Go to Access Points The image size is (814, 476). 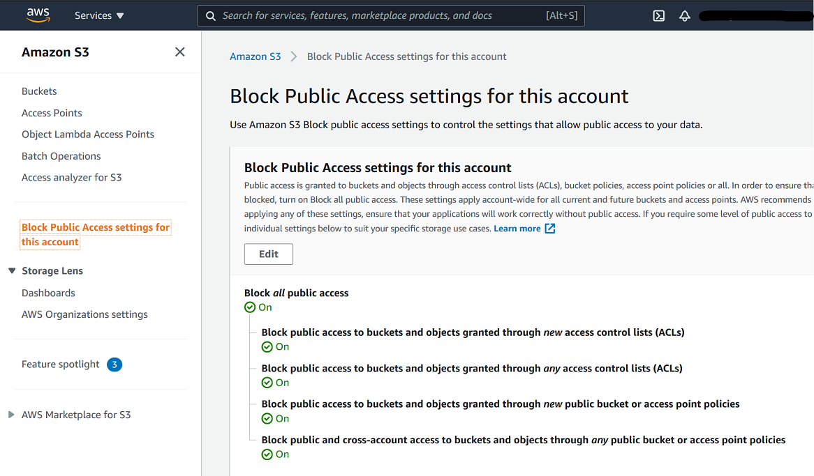52,113
